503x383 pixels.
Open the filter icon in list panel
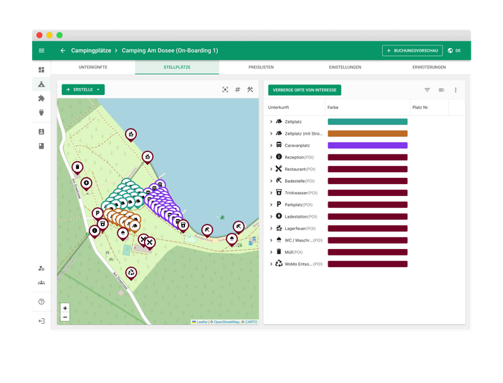pyautogui.click(x=427, y=90)
